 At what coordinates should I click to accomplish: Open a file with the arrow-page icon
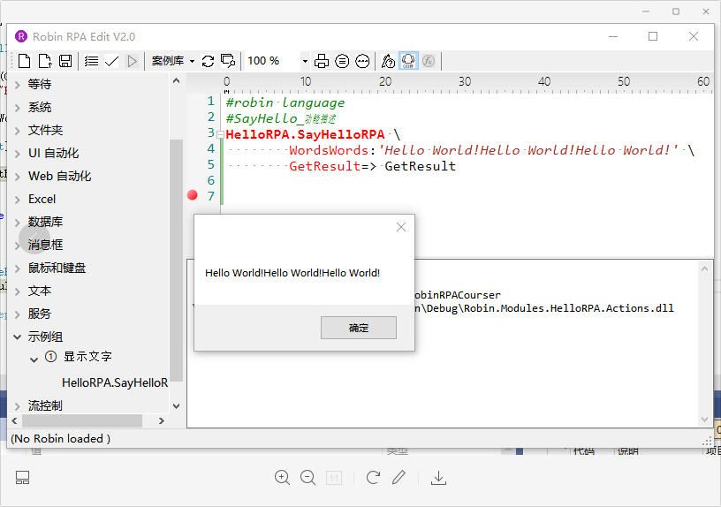click(45, 61)
